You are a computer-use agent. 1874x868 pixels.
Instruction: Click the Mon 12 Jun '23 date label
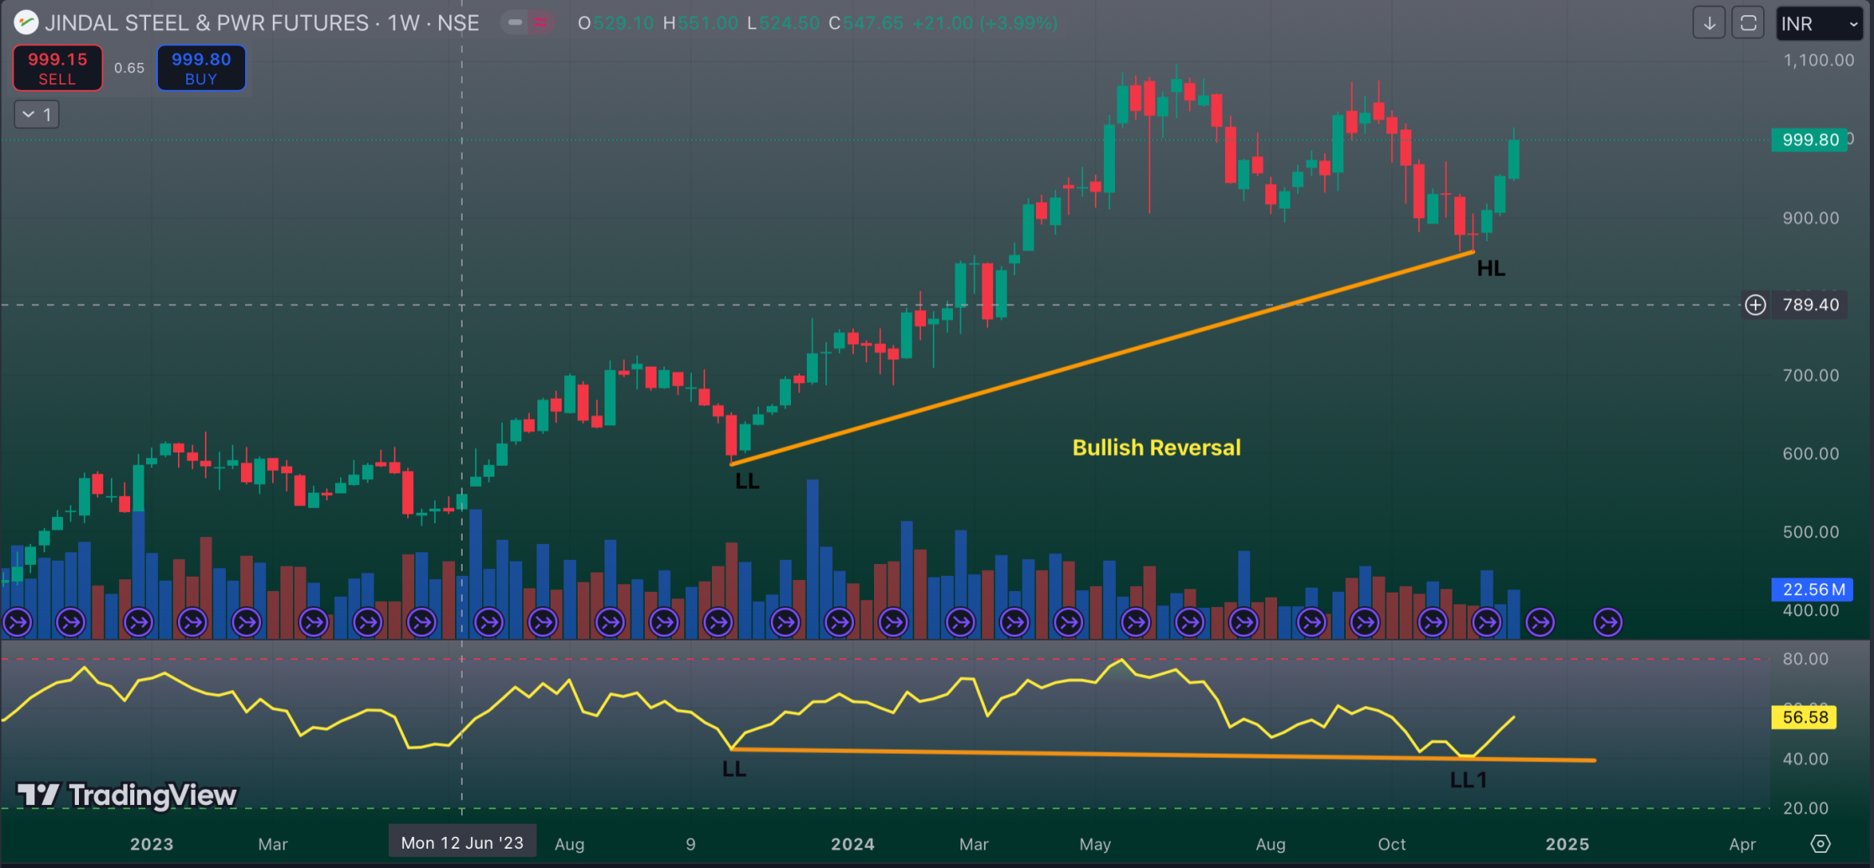coord(462,843)
